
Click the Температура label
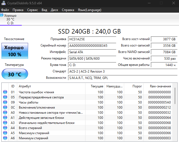coord(14,65)
